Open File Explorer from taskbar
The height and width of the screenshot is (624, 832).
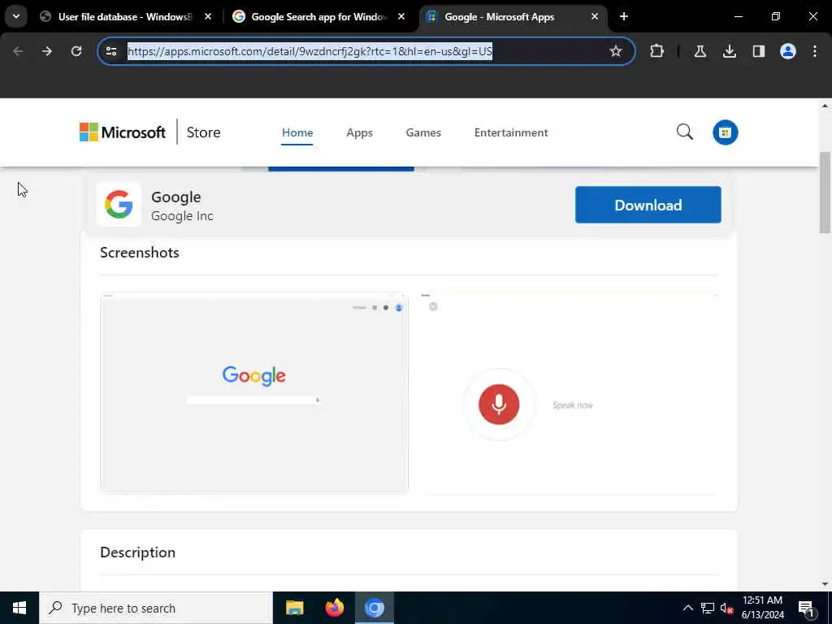pyautogui.click(x=294, y=608)
